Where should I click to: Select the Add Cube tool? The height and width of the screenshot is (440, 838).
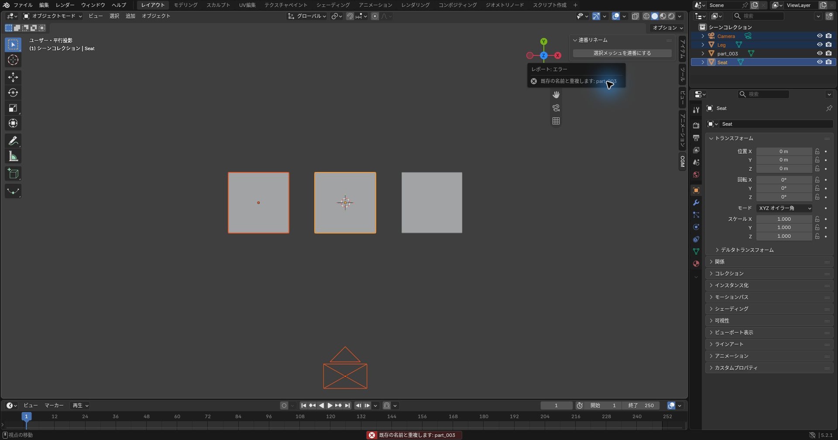point(13,174)
